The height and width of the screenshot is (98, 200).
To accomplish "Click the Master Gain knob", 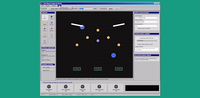I will 116,87.
